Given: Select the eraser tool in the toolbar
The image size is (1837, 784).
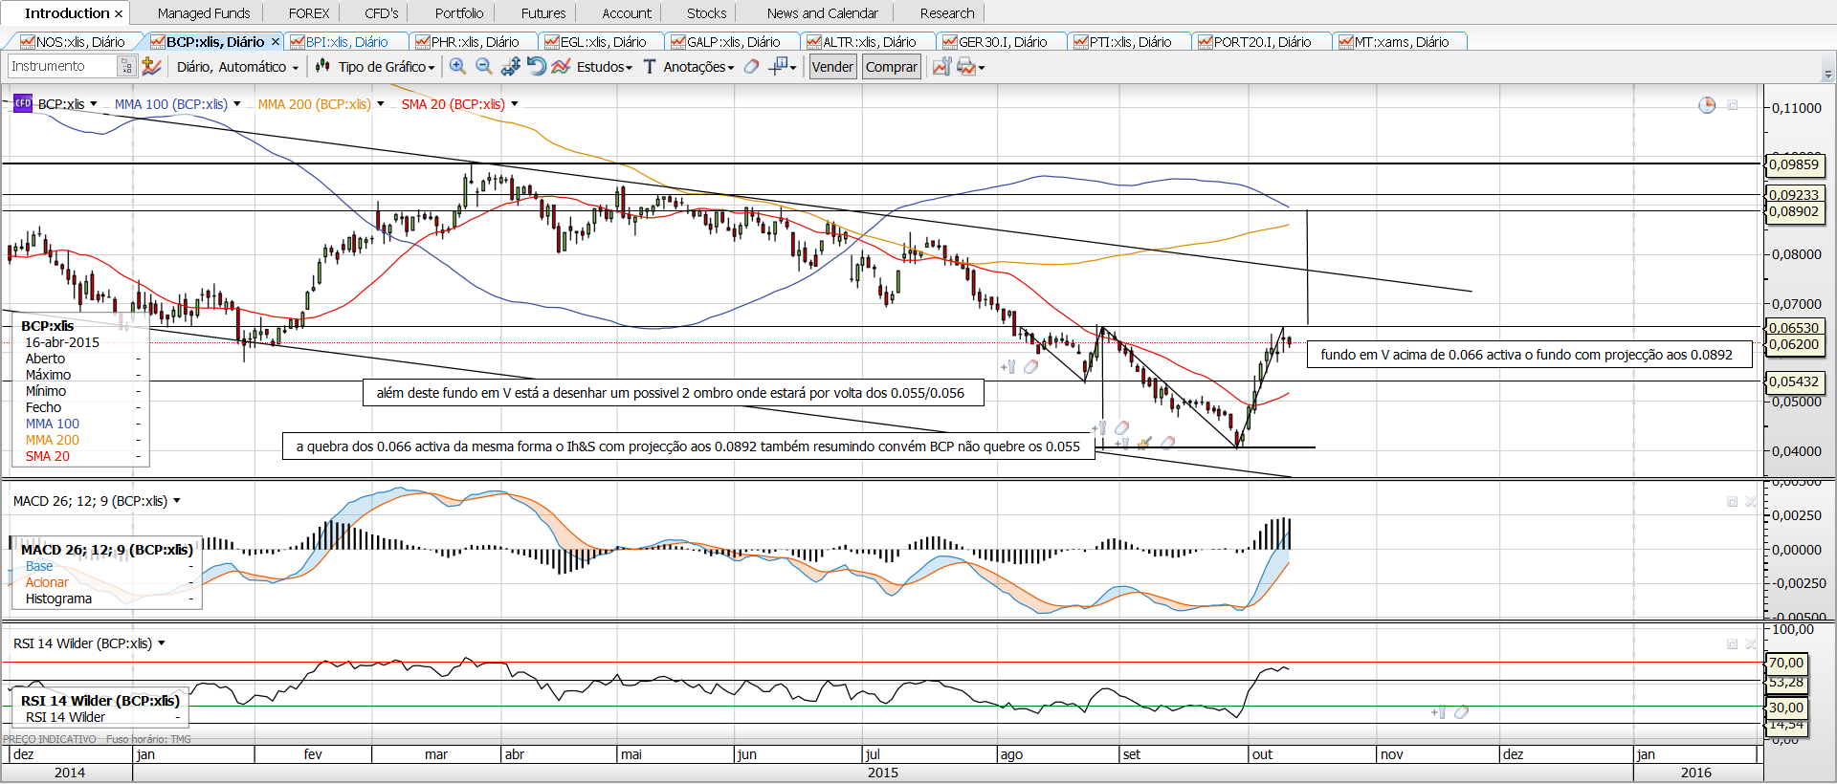Looking at the screenshot, I should click(752, 66).
